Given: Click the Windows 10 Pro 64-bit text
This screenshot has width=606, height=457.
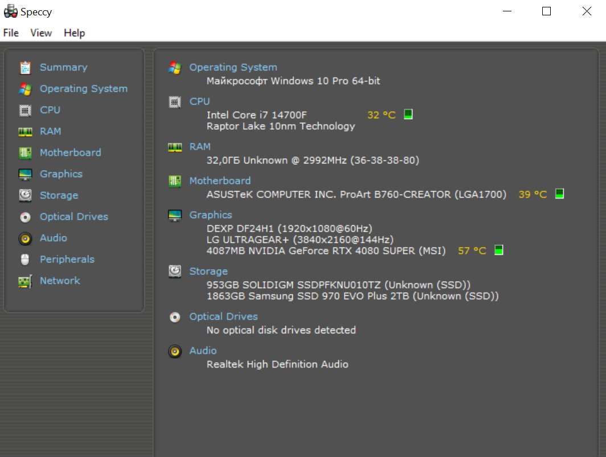Looking at the screenshot, I should (x=325, y=81).
